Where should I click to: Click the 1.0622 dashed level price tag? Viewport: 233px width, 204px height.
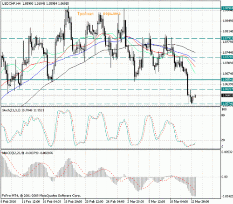tap(227, 89)
